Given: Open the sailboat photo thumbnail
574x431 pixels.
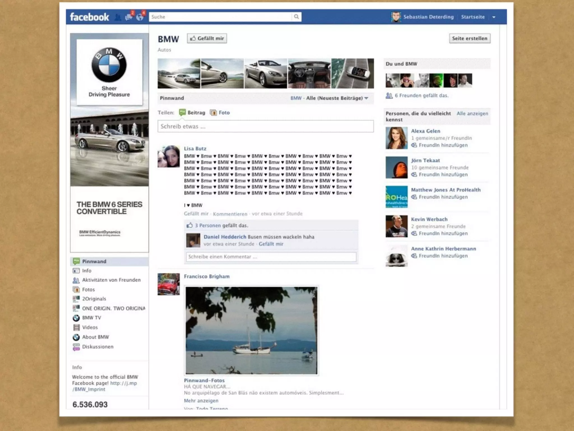Looking at the screenshot, I should pyautogui.click(x=251, y=331).
